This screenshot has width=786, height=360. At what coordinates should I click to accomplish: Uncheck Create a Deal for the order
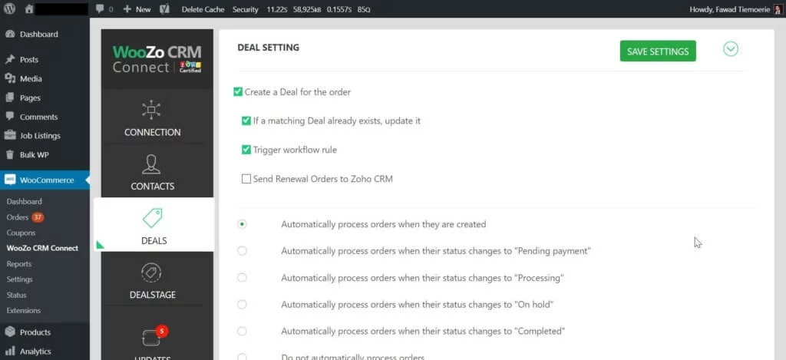pos(238,92)
